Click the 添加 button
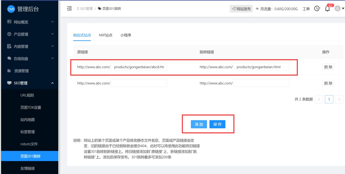This screenshot has height=174, width=345. [x=199, y=124]
